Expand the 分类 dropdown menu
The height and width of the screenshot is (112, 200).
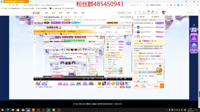pyautogui.click(x=60, y=13)
